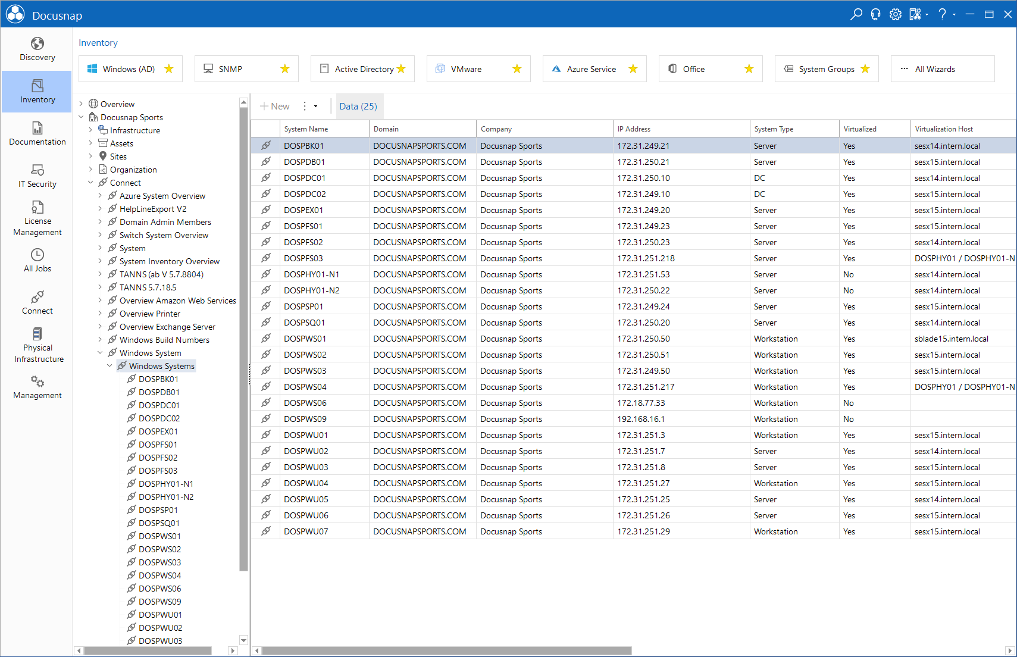The height and width of the screenshot is (657, 1017).
Task: Open Physical Infrastructure section
Action: click(37, 345)
